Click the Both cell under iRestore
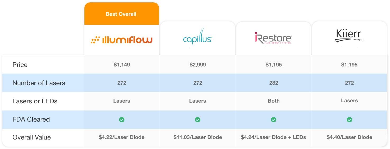390x149 pixels. [274, 101]
